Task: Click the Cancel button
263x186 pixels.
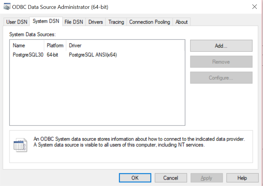Action: 171,178
